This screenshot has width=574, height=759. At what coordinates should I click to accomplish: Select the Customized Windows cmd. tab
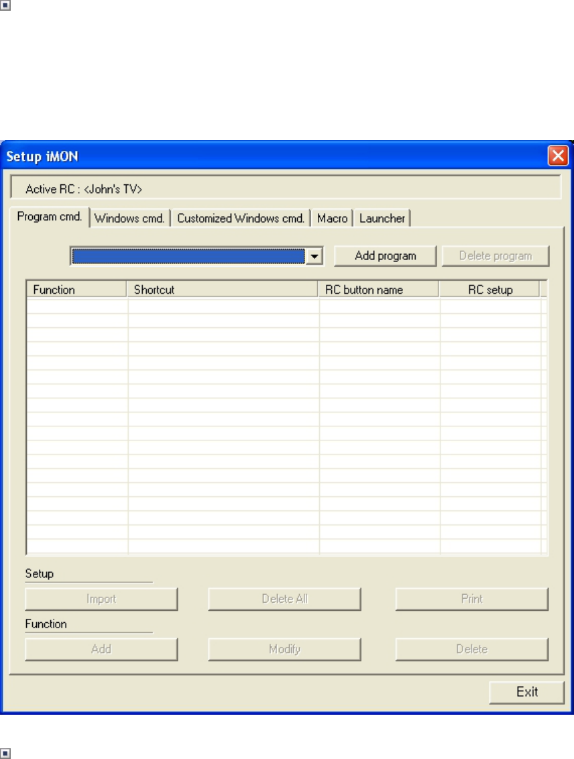point(241,219)
